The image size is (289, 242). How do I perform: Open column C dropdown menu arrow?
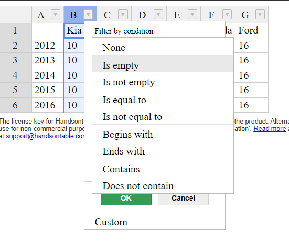pyautogui.click(x=123, y=15)
